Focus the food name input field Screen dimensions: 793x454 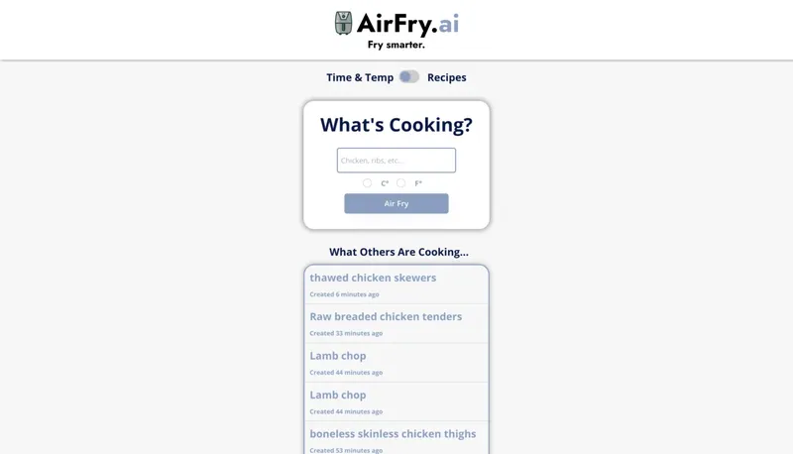click(x=396, y=161)
